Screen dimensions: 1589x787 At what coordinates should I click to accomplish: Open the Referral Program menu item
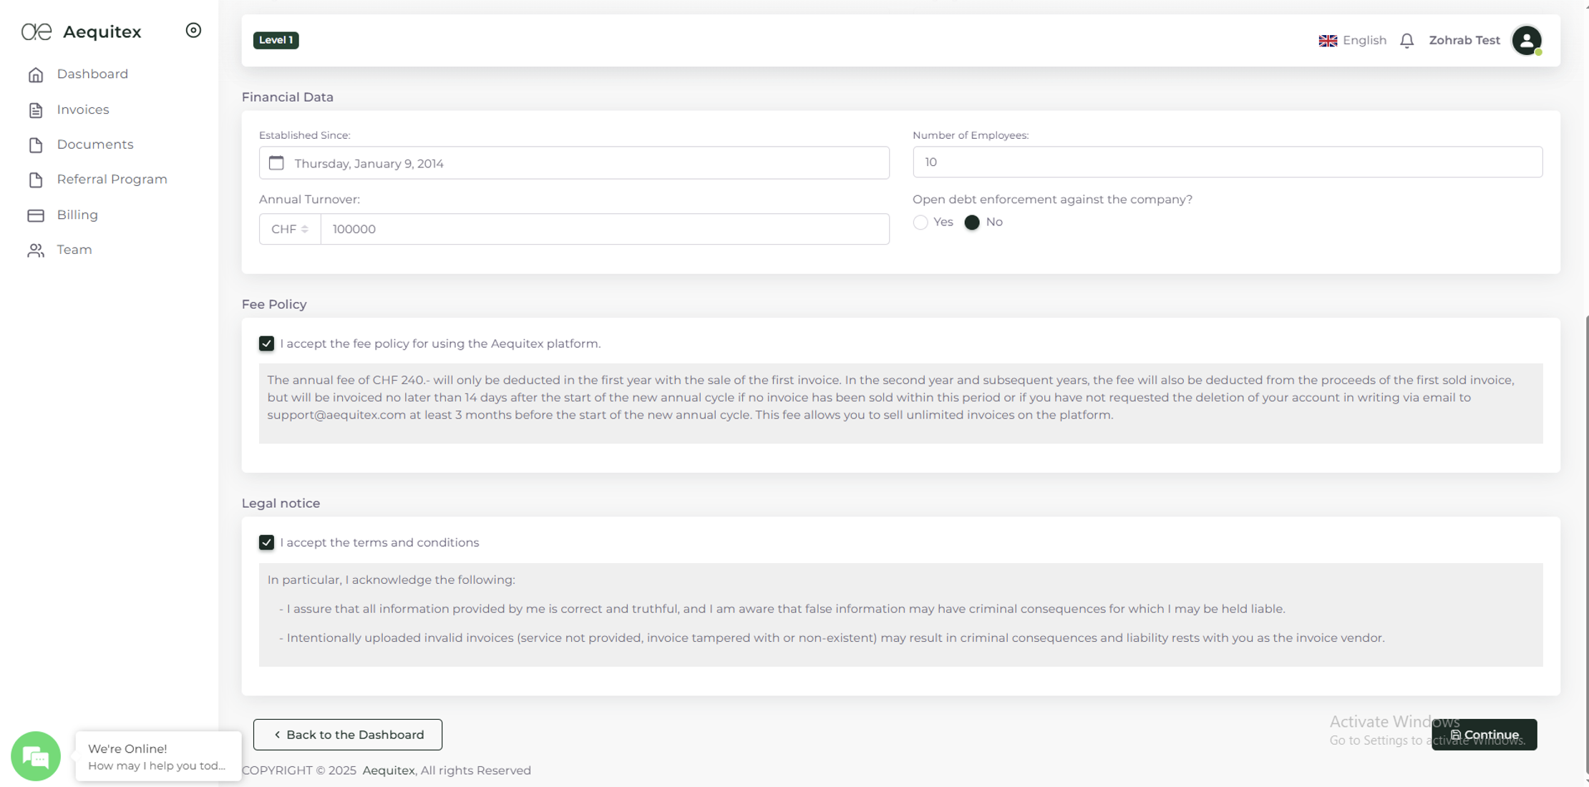pos(112,180)
